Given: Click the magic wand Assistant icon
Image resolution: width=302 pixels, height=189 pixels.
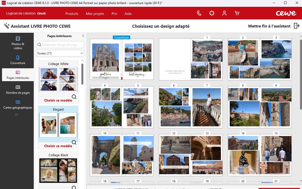Looking at the screenshot, I should (x=6, y=26).
